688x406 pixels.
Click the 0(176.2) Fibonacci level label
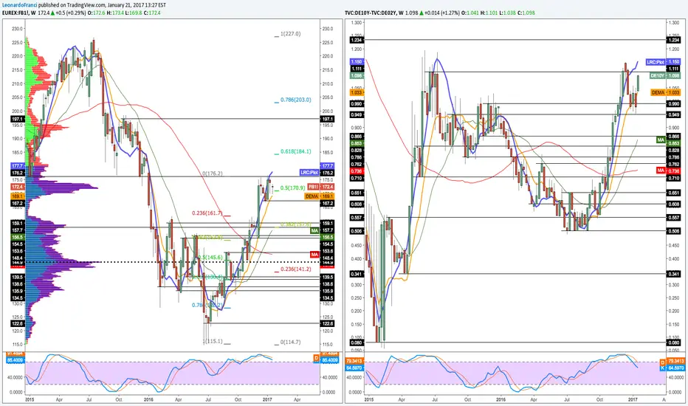coord(213,173)
